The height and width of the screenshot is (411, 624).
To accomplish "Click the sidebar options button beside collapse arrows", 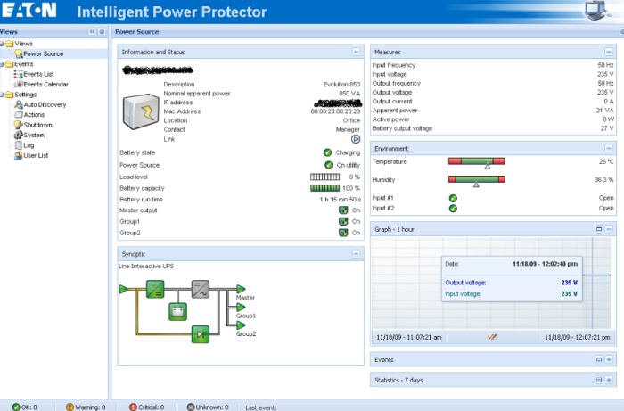I will pyautogui.click(x=102, y=31).
